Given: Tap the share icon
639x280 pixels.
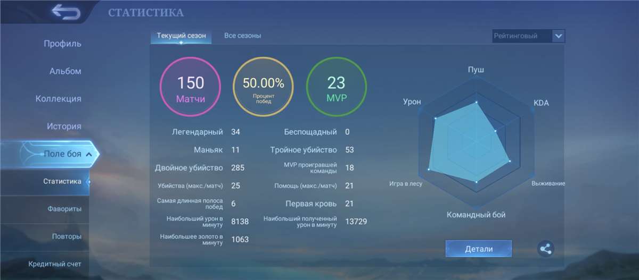Looking at the screenshot, I should [545, 249].
